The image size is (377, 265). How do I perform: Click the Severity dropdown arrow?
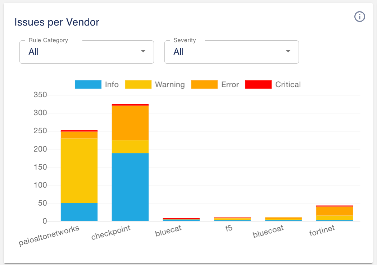288,51
